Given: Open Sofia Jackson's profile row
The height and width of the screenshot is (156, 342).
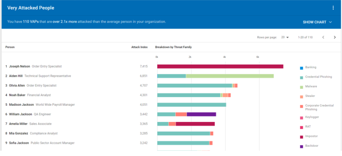Looking at the screenshot, I should click(145, 143).
